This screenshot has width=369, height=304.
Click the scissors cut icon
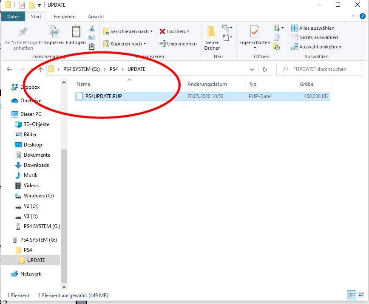[x=92, y=28]
